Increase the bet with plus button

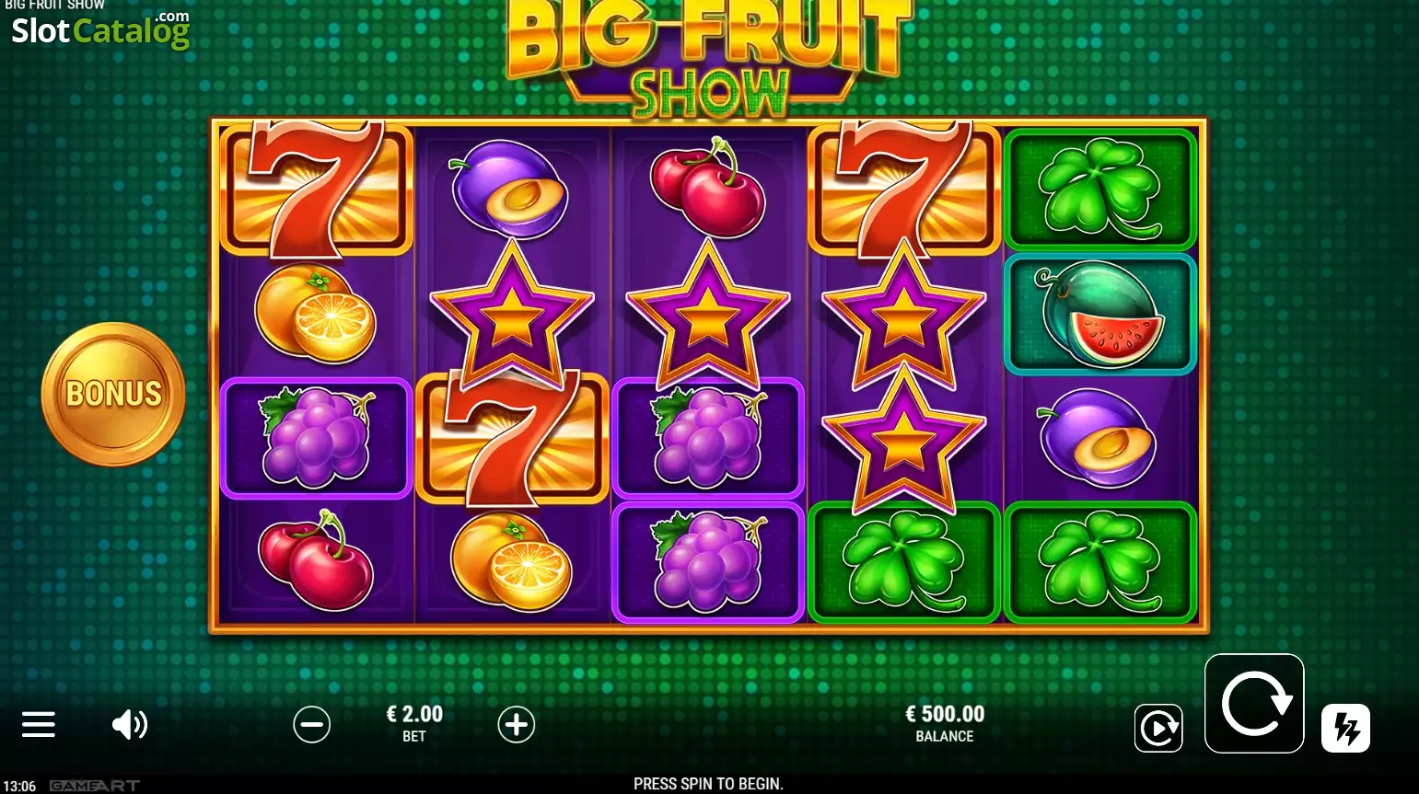[x=517, y=725]
